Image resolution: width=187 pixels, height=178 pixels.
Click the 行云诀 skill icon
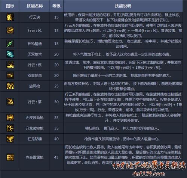(10, 17)
